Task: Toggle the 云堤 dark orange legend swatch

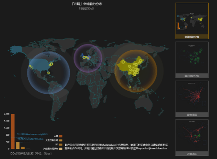Action: (60, 136)
